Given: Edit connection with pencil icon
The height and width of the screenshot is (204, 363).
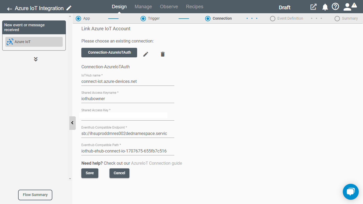Looking at the screenshot, I should pyautogui.click(x=146, y=54).
